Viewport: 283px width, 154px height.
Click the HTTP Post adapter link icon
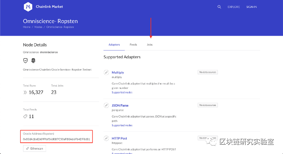(x=106, y=138)
